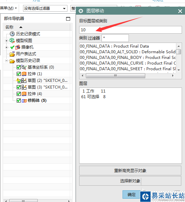The image size is (185, 202).
Task: Sort by the 名称 column header
Action: point(37,27)
